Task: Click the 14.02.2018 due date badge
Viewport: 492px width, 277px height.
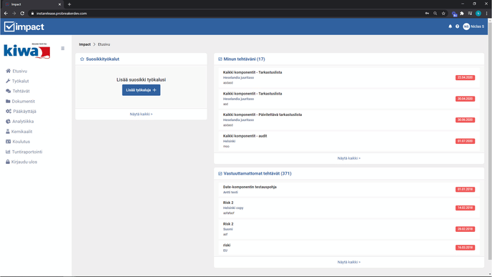Action: 465,208
